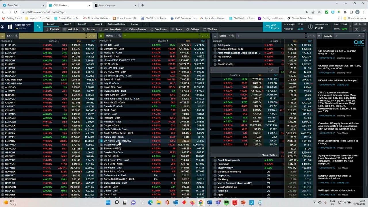Screen dimensions: 368x207
Task: Open the user profile icon beside Spread Bet
Action: click(2, 27)
